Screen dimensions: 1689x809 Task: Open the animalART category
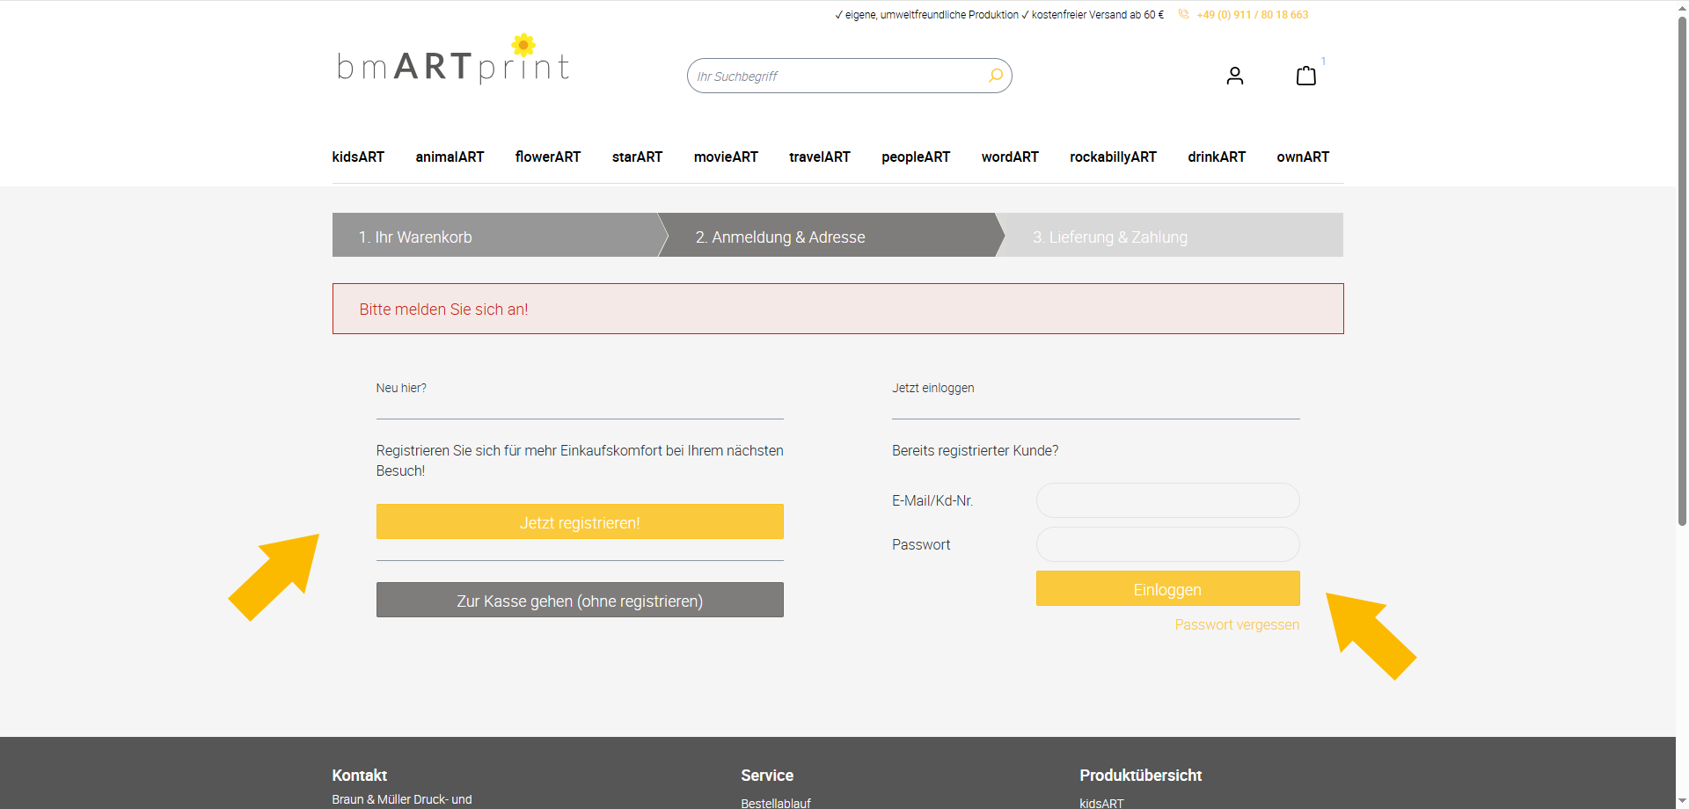click(450, 157)
